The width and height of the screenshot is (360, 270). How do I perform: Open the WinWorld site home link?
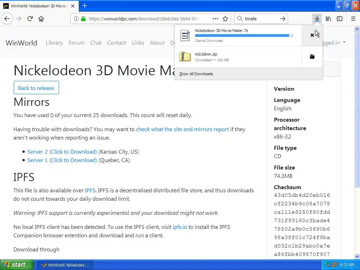click(21, 43)
